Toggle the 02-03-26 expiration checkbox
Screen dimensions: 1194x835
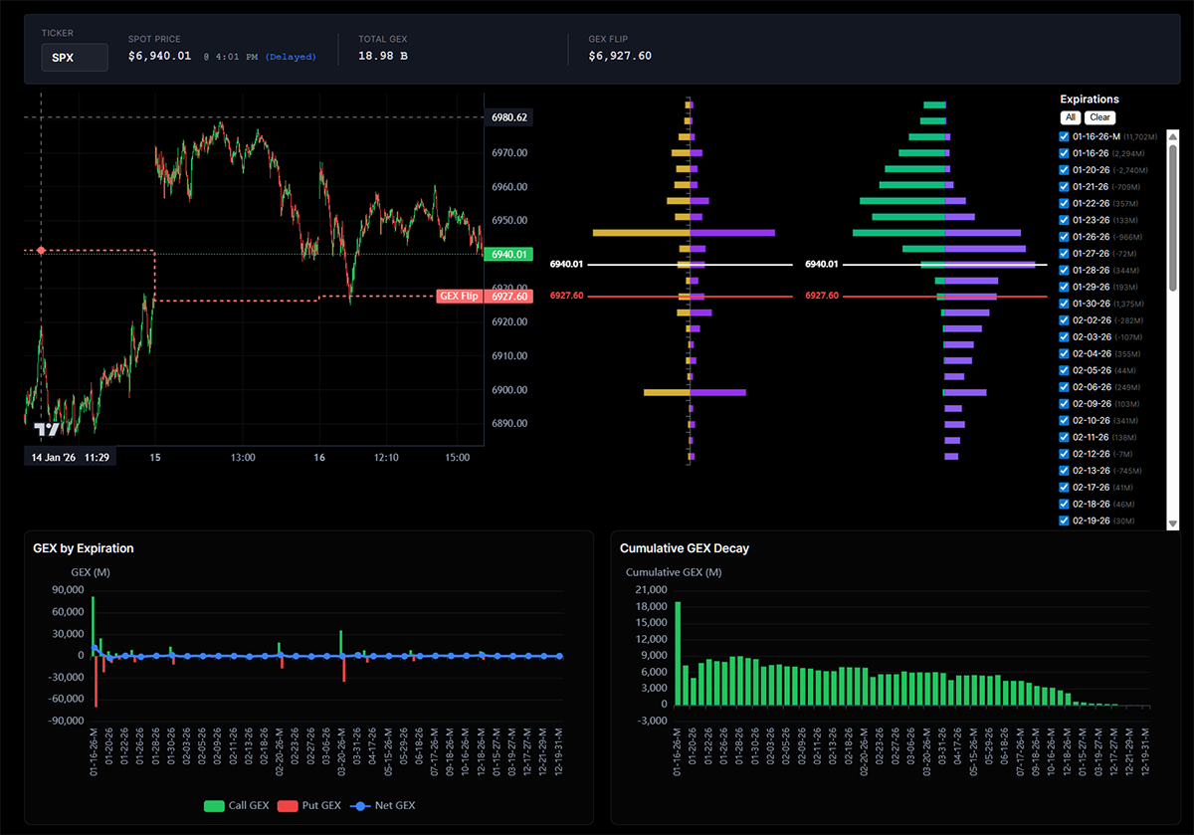tap(1064, 336)
